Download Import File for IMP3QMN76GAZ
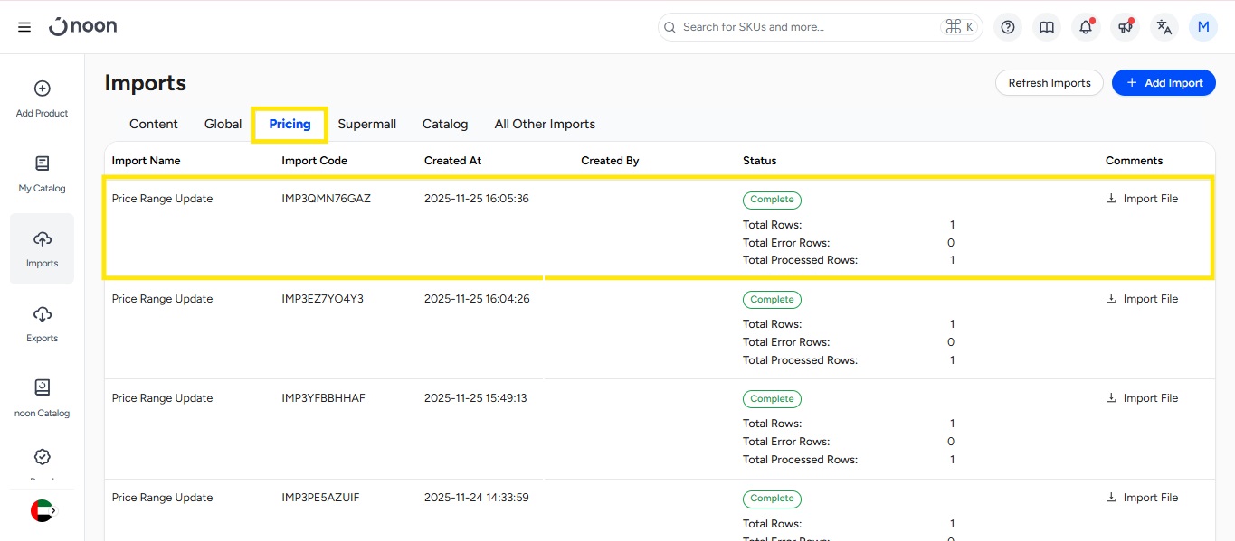This screenshot has height=541, width=1235. point(1142,199)
